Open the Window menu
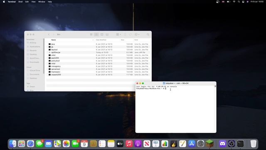This screenshot has width=266, height=150. click(42, 2)
